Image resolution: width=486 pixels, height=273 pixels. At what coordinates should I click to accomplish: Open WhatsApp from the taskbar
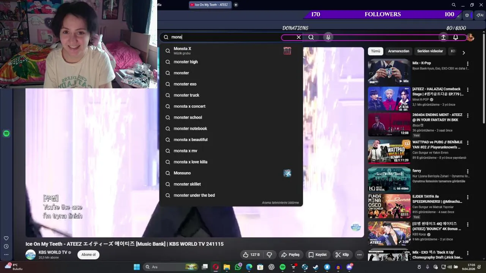(238, 267)
